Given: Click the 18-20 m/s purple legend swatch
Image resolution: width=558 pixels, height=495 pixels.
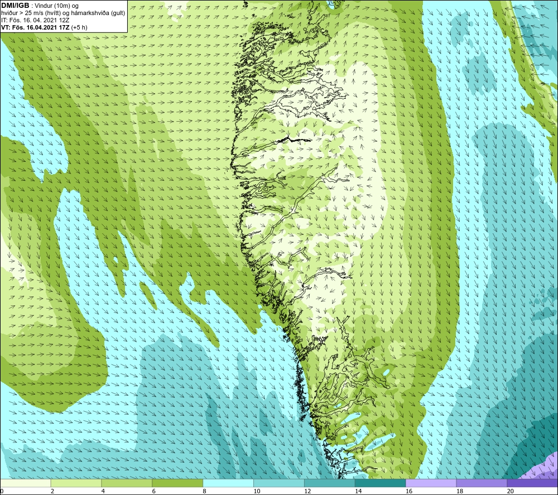Looking at the screenshot, I should [x=482, y=483].
